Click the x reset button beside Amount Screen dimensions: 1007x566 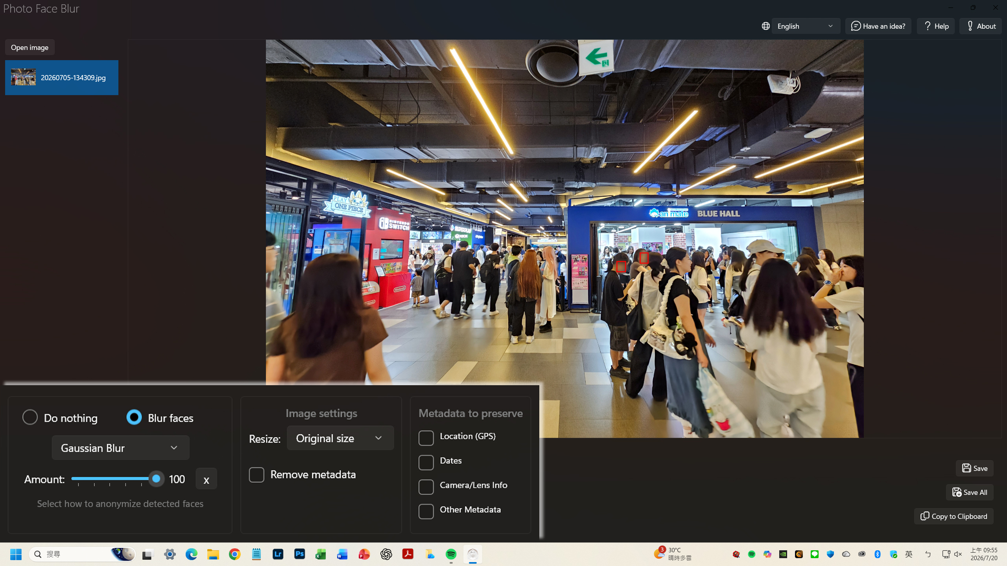pyautogui.click(x=206, y=479)
